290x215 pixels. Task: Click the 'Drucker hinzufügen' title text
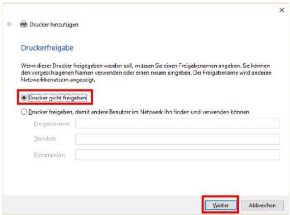coord(54,25)
